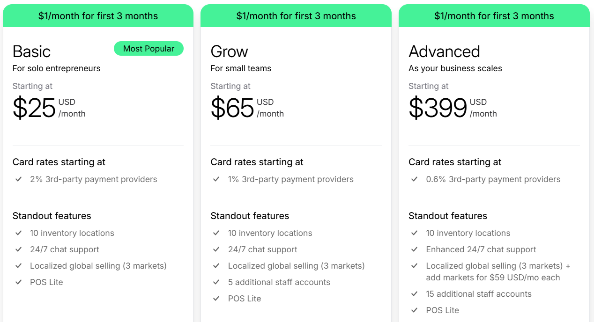The image size is (594, 322).
Task: Click the $25 price on Basic
Action: 34,108
